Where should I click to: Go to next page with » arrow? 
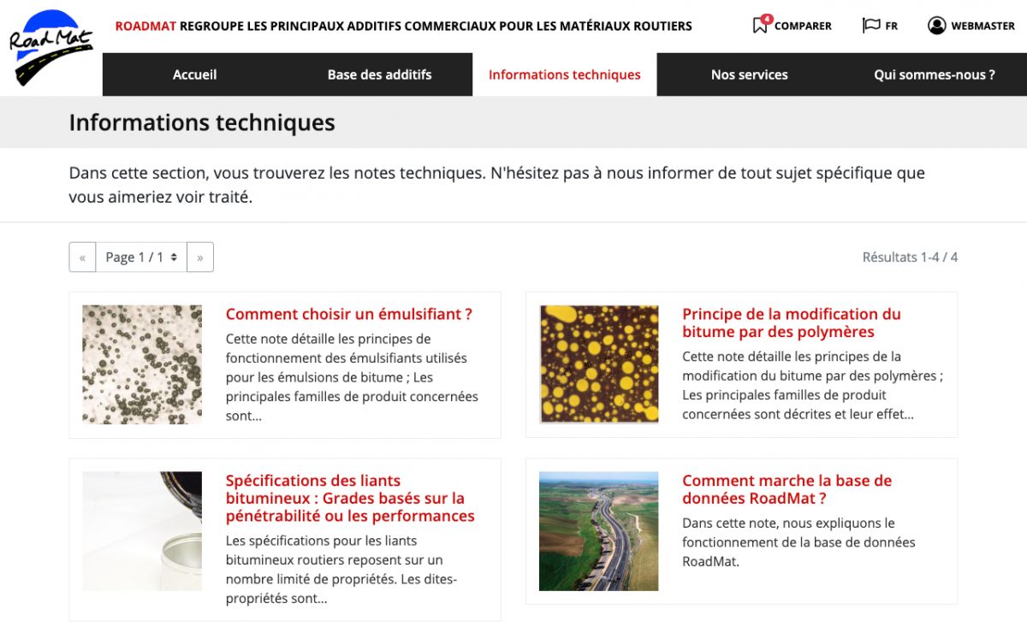[200, 257]
